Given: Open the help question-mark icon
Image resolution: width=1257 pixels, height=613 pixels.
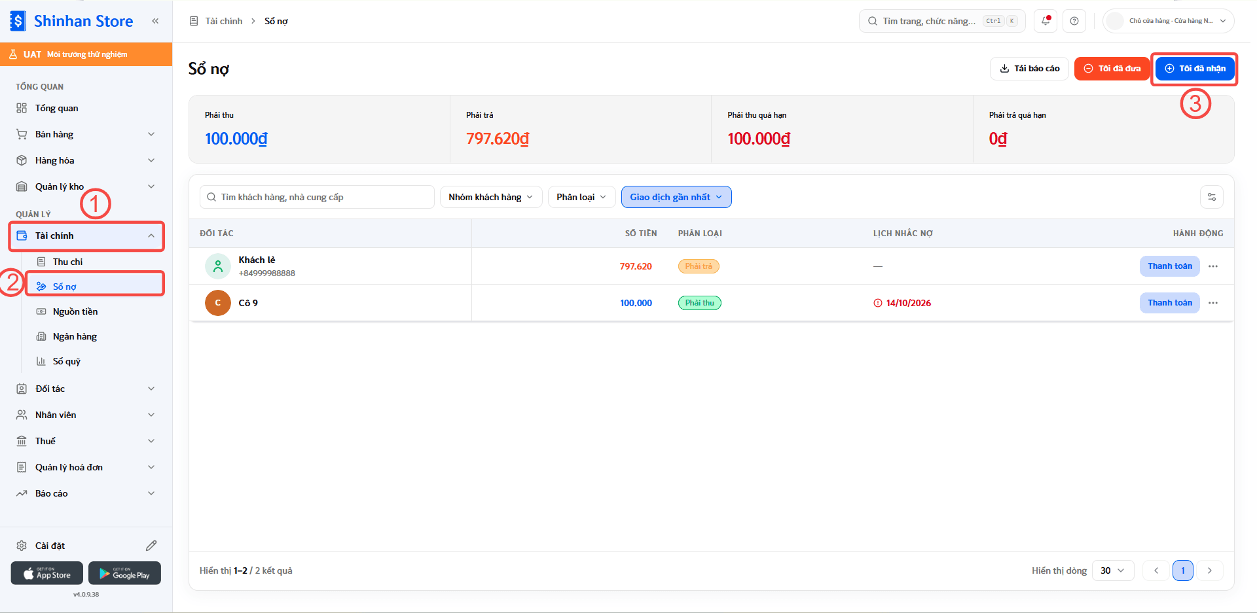Looking at the screenshot, I should tap(1074, 21).
